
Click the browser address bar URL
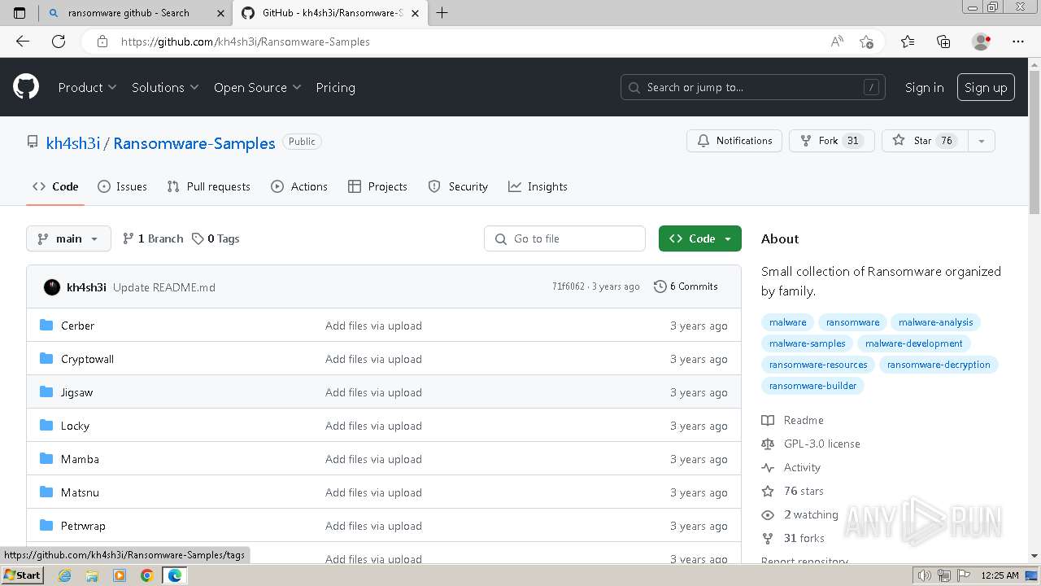(x=246, y=42)
